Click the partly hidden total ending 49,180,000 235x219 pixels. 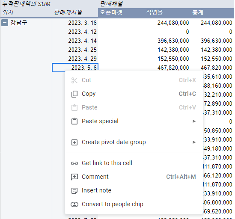[217, 149]
